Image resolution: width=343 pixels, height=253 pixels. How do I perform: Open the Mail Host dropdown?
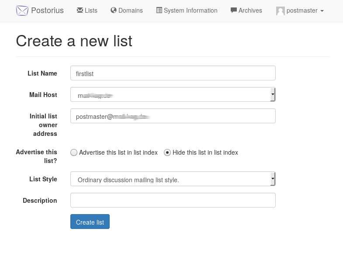click(x=173, y=94)
